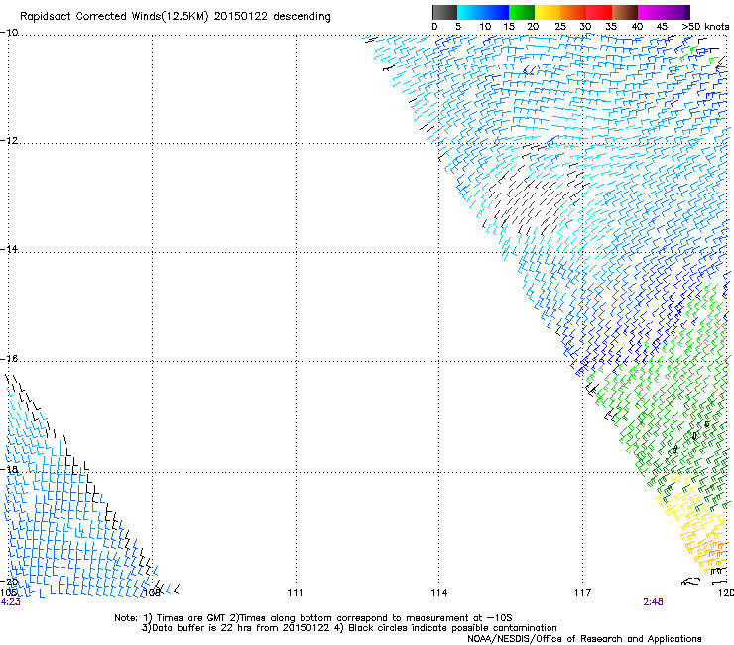This screenshot has height=645, width=734.
Task: Click the NOAA/NESDIS Office of Research credit text
Action: click(584, 639)
